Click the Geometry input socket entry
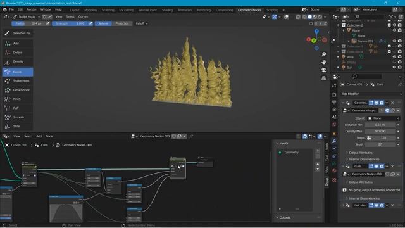The width and height of the screenshot is (405, 228). [x=291, y=153]
